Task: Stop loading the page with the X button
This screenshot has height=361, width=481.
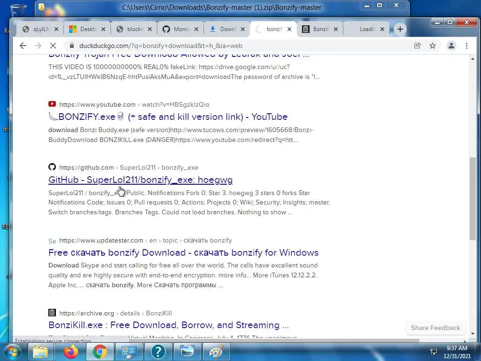Action: pyautogui.click(x=53, y=46)
